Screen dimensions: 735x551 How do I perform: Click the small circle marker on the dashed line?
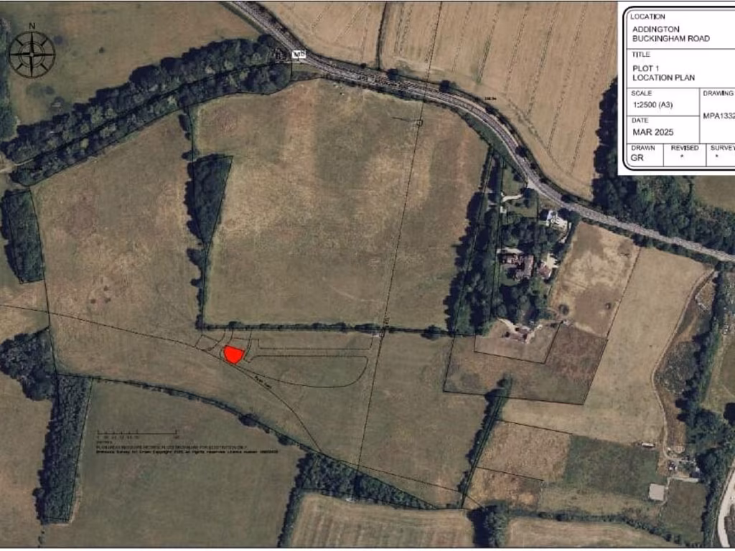click(x=419, y=123)
